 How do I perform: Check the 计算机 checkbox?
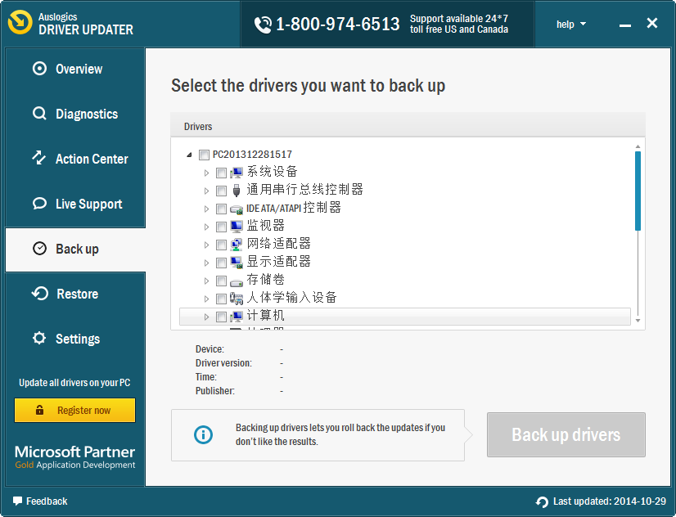pos(221,317)
